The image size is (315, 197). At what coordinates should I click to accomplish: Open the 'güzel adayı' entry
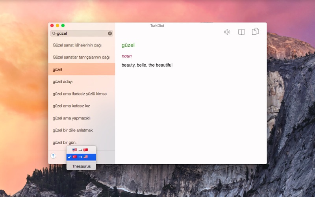point(82,82)
